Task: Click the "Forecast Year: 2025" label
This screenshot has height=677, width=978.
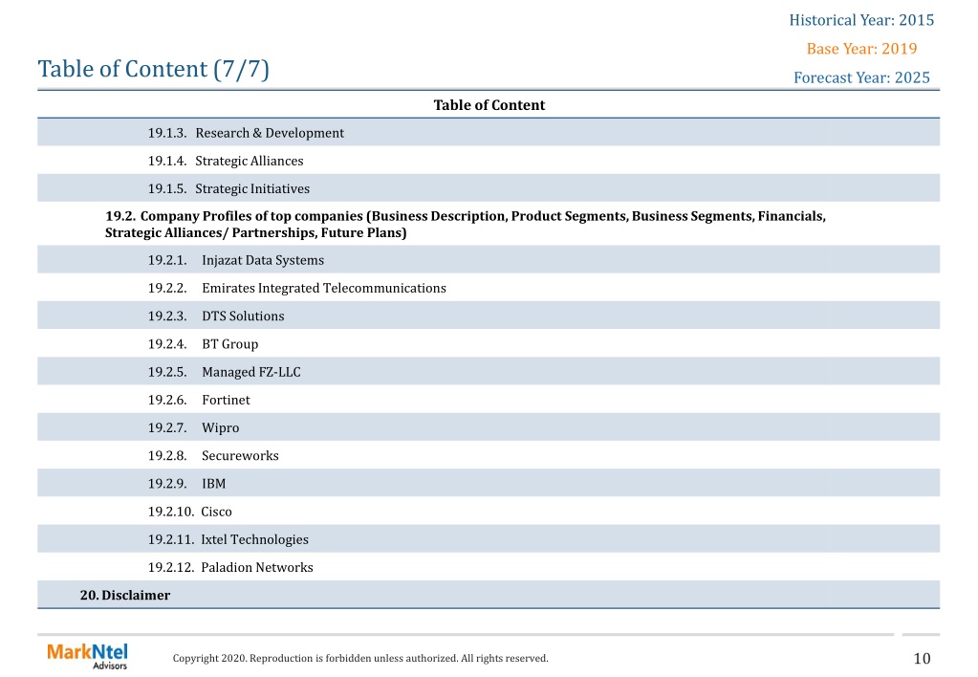Action: (x=861, y=77)
